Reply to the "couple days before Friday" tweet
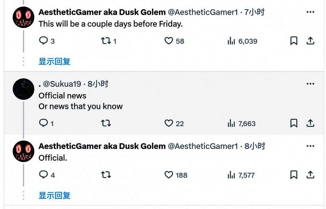 point(43,41)
